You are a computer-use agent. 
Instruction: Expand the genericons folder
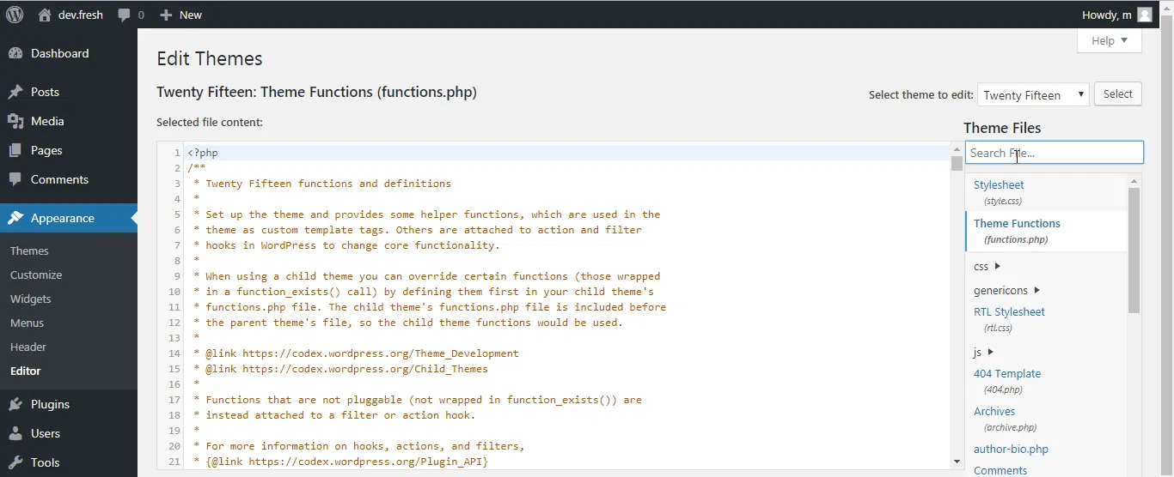1006,290
